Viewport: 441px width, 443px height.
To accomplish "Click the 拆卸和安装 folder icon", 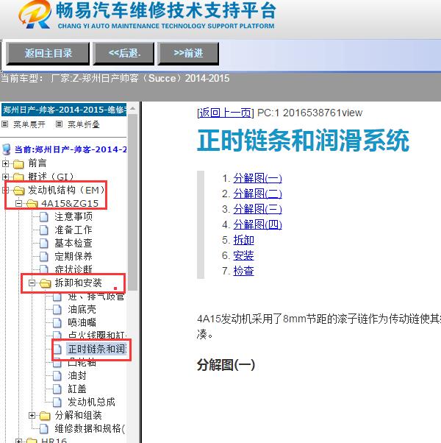I will [45, 283].
